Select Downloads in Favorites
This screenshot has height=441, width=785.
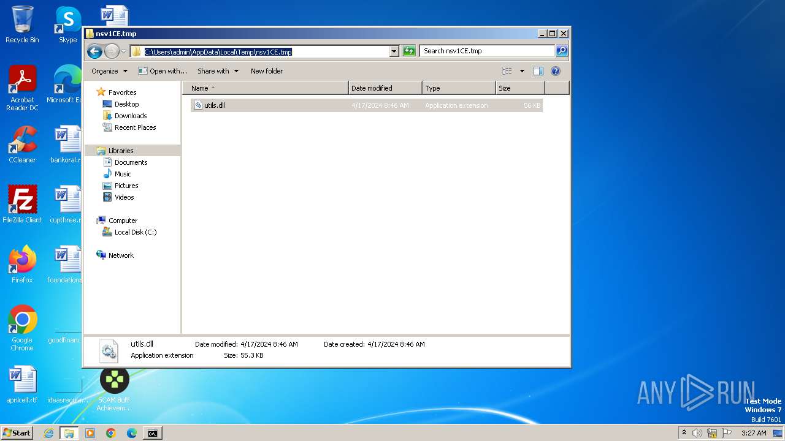(x=131, y=116)
